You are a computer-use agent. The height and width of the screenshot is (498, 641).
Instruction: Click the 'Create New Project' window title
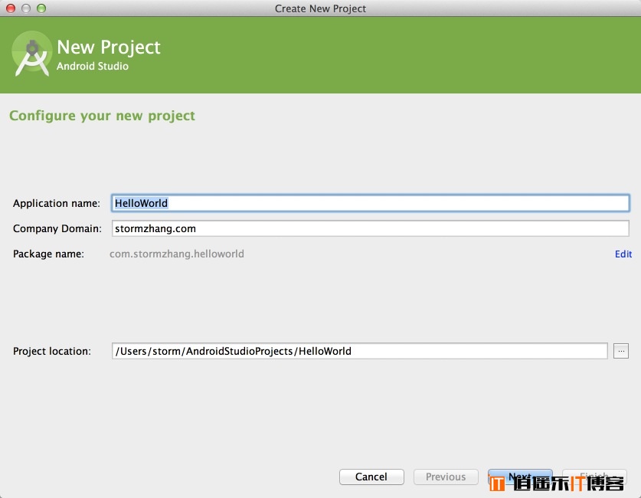pyautogui.click(x=320, y=8)
